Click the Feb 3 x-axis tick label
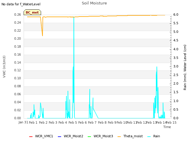Image resolution: width=189 pixels, height=142 pixels. tap(53, 122)
